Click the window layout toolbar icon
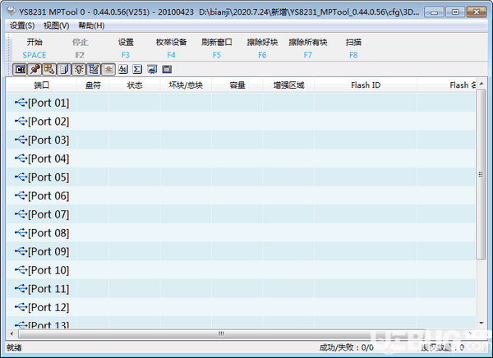This screenshot has width=493, height=358. point(167,69)
